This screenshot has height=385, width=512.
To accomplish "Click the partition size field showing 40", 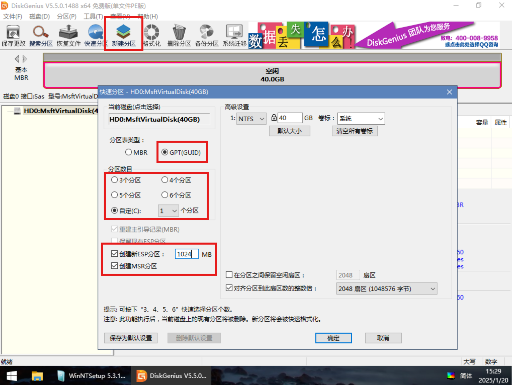I will 290,118.
